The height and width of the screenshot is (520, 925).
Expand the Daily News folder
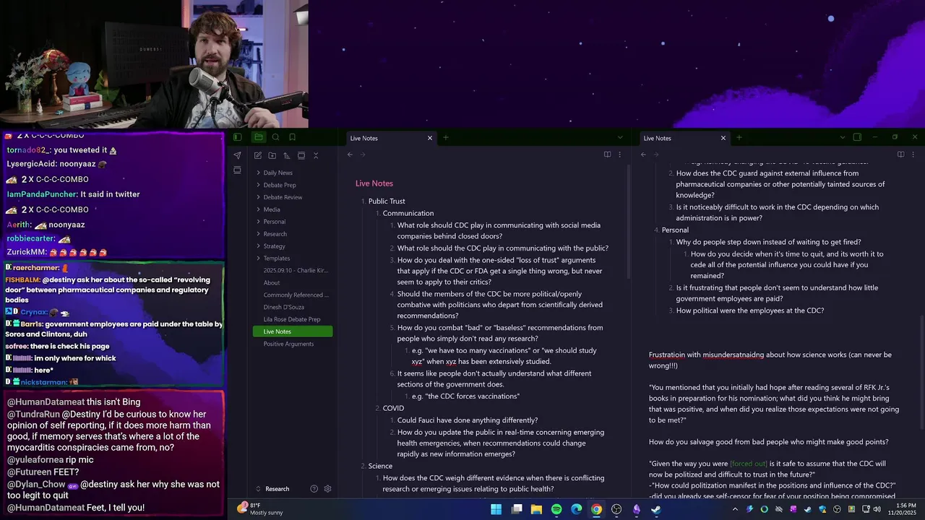293,173
